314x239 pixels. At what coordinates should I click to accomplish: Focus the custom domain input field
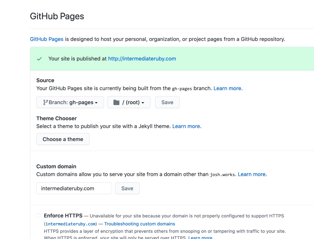pyautogui.click(x=74, y=188)
